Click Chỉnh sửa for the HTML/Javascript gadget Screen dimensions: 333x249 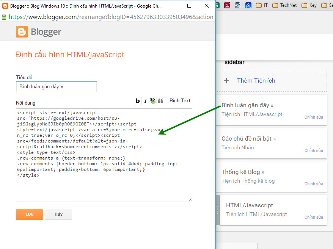click(x=314, y=217)
